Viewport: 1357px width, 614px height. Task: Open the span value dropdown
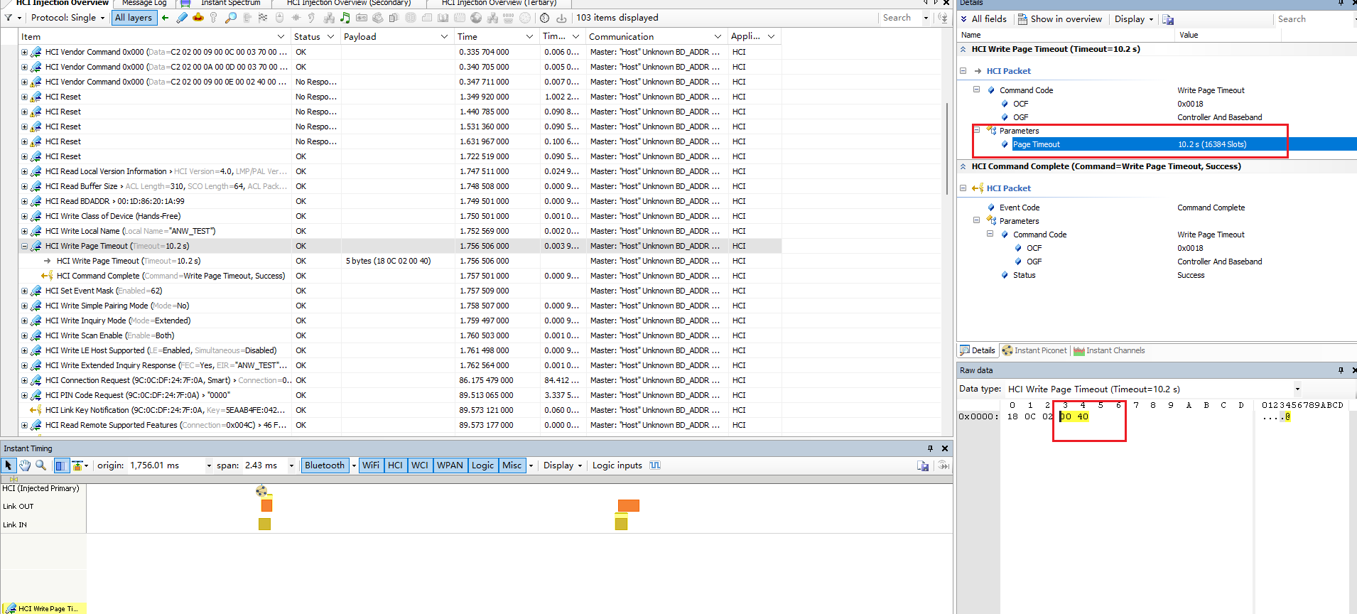pos(291,466)
